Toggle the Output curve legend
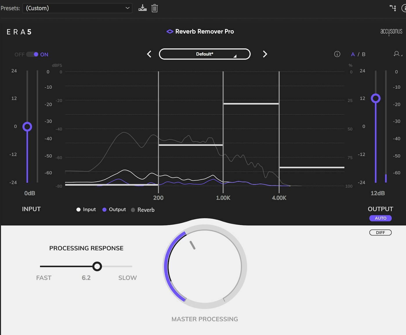406x335 pixels. click(114, 210)
